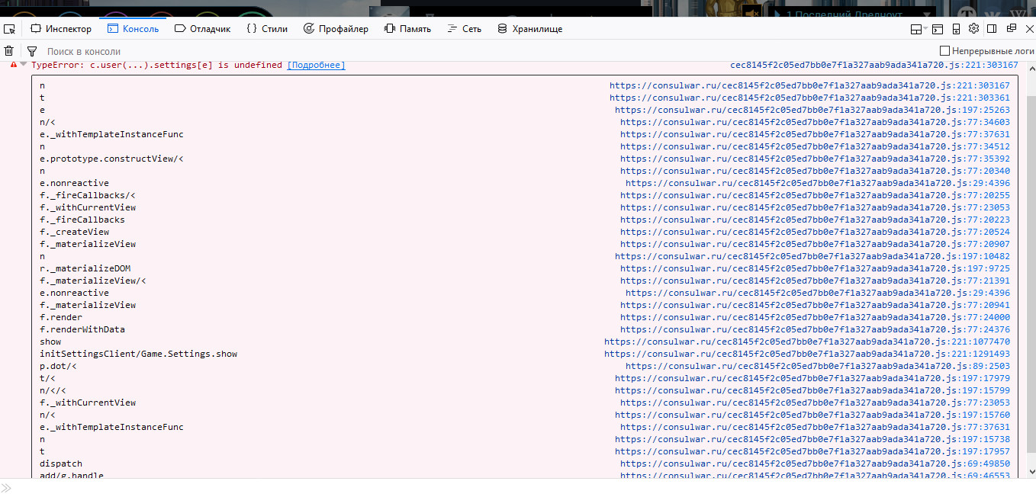Toggle the console filter funnel icon
The height and width of the screenshot is (494, 1036).
tap(32, 51)
